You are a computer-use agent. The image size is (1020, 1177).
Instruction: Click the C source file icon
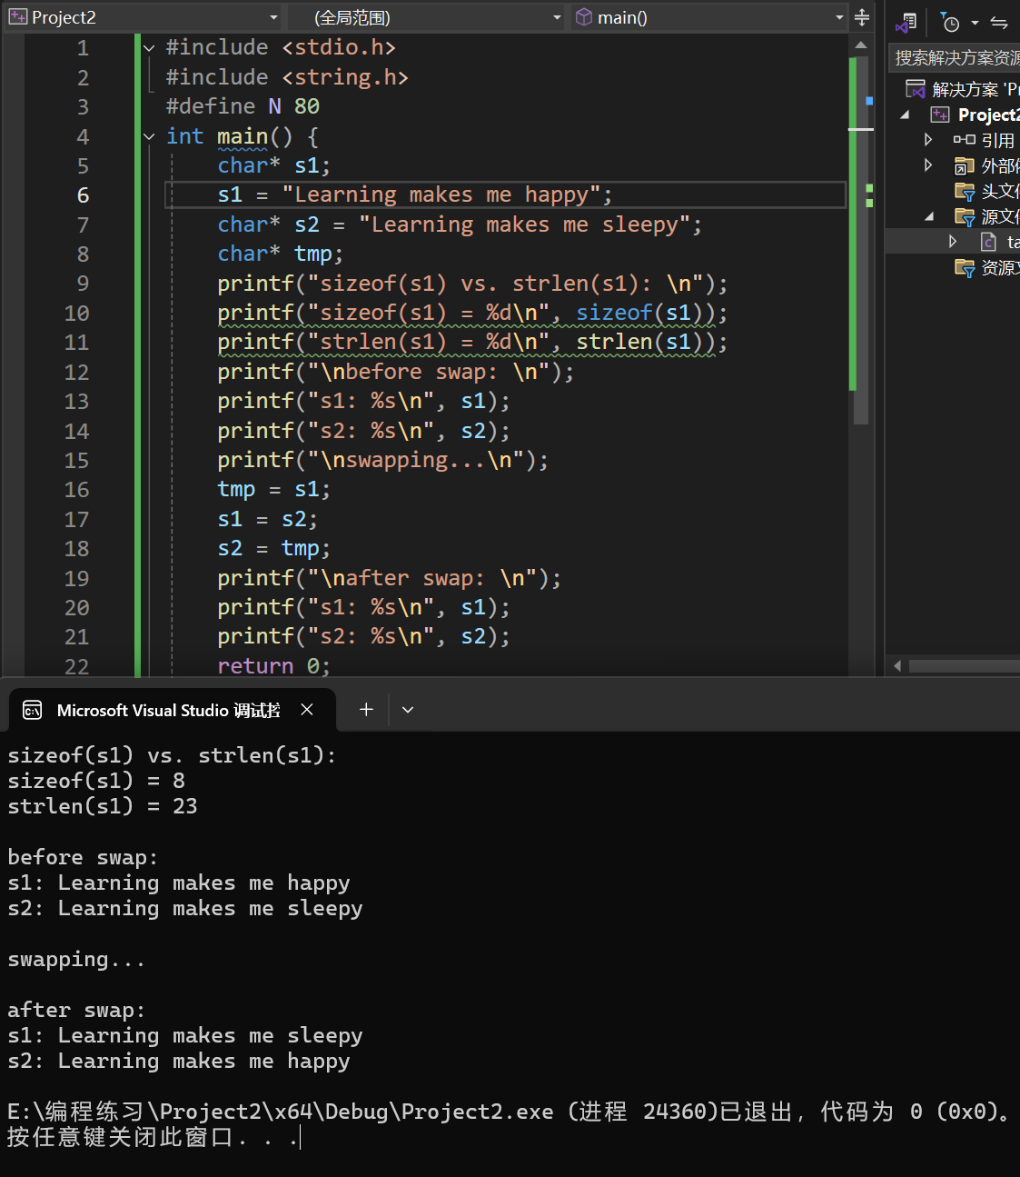(989, 242)
